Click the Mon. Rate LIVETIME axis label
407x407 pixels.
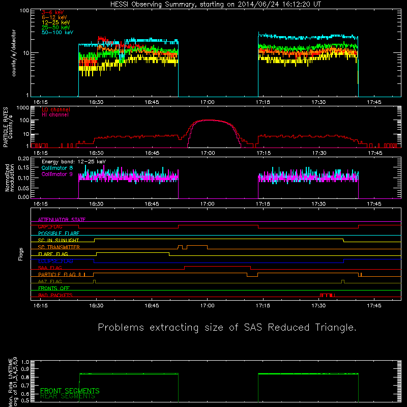point(13,382)
